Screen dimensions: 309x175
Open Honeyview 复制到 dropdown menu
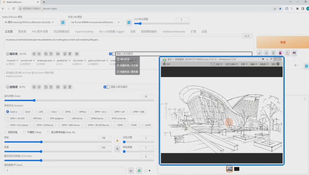pyautogui.click(x=264, y=64)
